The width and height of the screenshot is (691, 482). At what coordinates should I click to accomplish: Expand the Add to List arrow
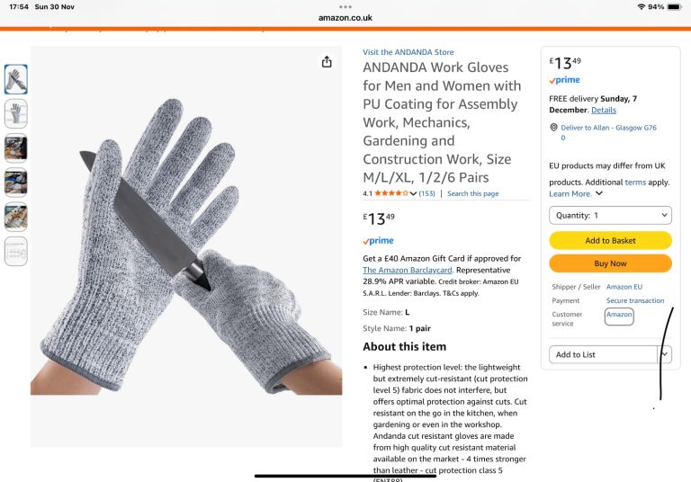(665, 354)
